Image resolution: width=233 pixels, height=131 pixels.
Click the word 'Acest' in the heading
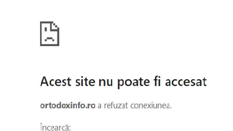tap(56, 82)
